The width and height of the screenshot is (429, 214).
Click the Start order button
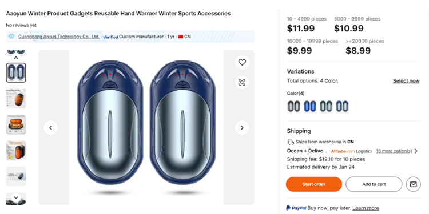(314, 184)
